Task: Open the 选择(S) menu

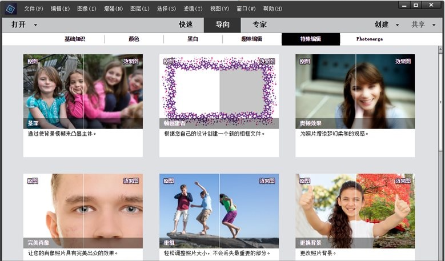Action: [x=166, y=9]
